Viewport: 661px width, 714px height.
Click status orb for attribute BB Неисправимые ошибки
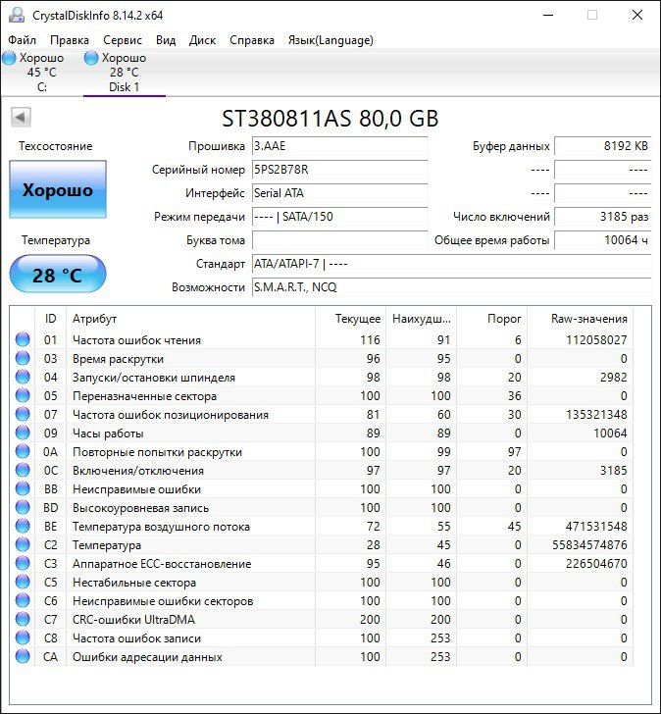pos(23,489)
